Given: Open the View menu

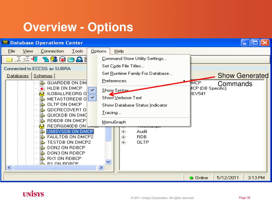Looking at the screenshot, I should [x=28, y=51].
